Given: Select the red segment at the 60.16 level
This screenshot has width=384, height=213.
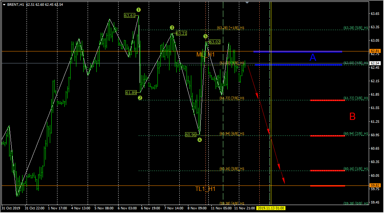Looking at the screenshot, I should point(327,171).
